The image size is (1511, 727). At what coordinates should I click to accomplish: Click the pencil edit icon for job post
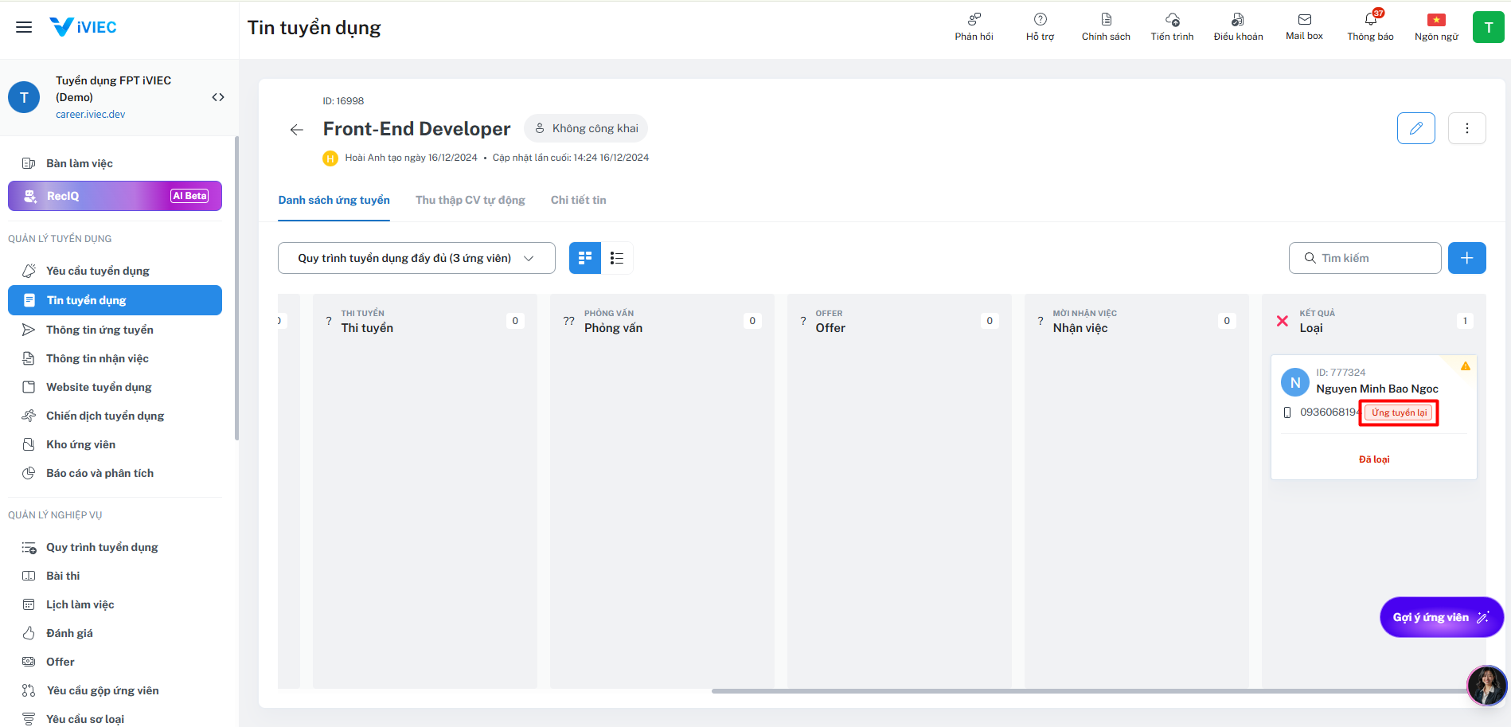1415,128
